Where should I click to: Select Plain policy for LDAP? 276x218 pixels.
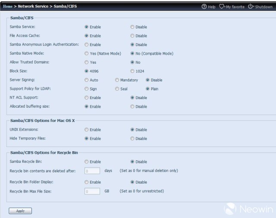coord(147,89)
